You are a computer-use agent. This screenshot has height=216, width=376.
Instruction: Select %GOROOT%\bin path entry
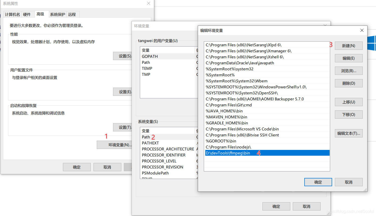[267, 141]
